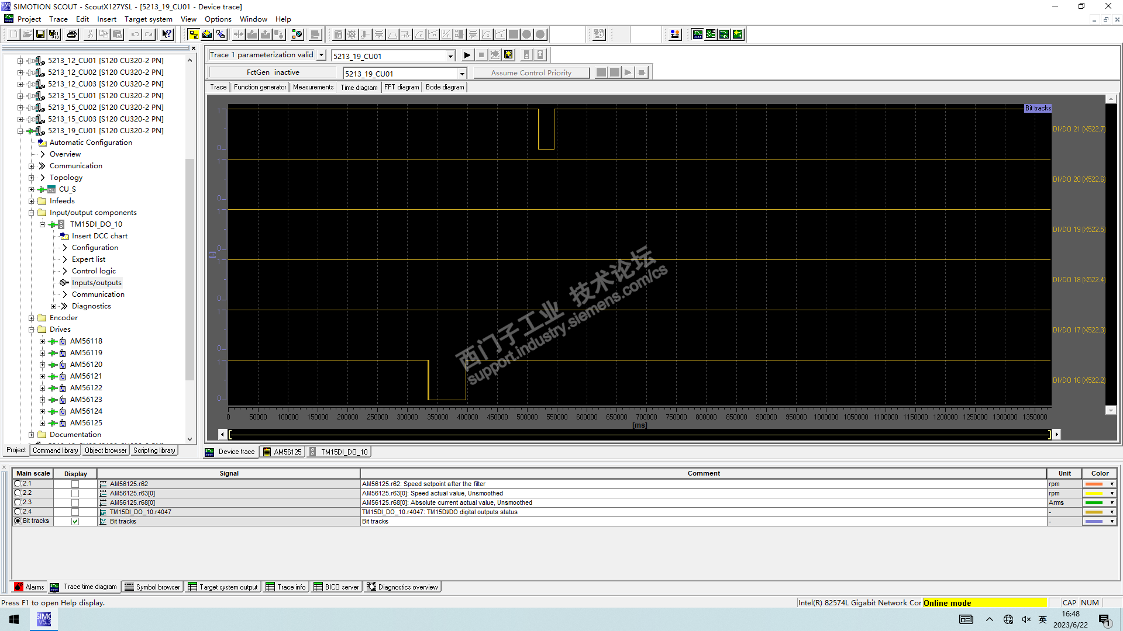The width and height of the screenshot is (1123, 631).
Task: Enable display checkbox for AM56125.r62
Action: [75, 484]
